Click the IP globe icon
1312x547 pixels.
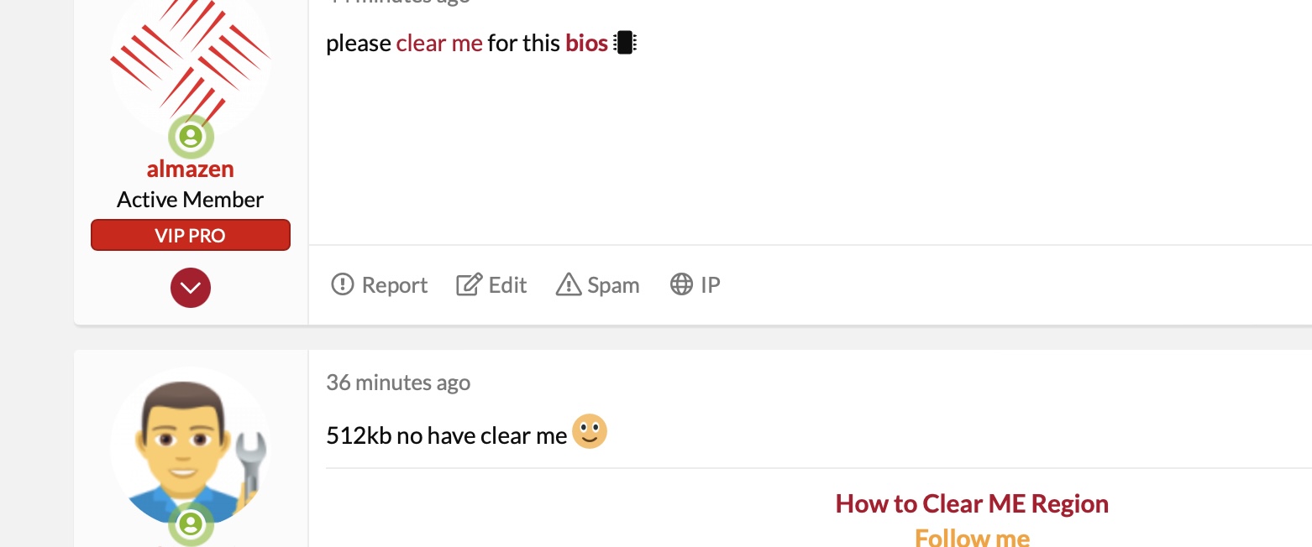[x=681, y=285]
